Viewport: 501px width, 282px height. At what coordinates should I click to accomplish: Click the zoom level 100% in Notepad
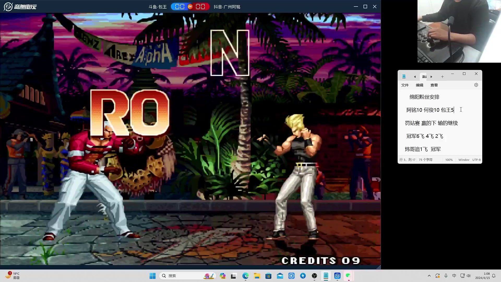click(x=449, y=160)
